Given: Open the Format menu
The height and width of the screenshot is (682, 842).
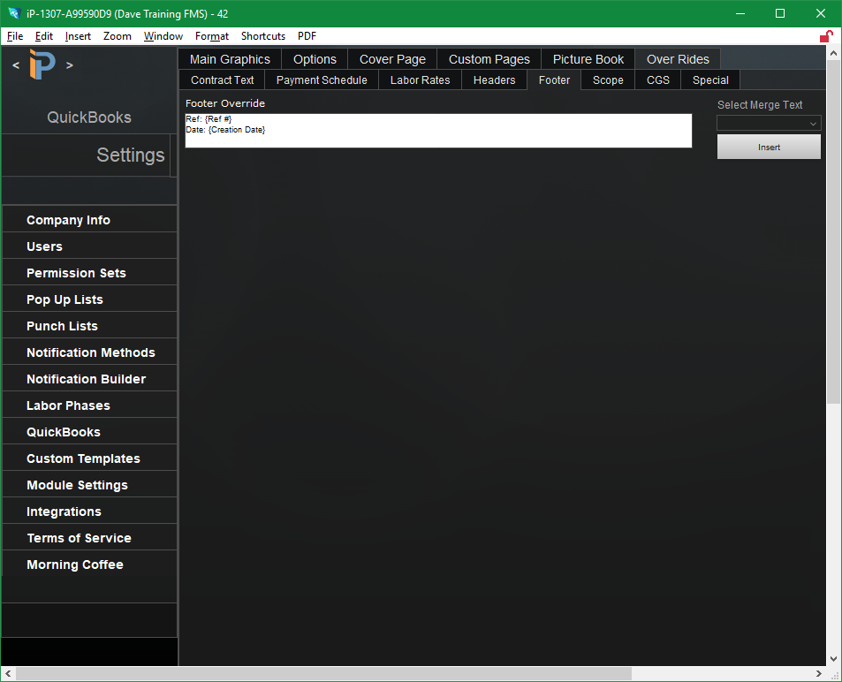Looking at the screenshot, I should (211, 36).
